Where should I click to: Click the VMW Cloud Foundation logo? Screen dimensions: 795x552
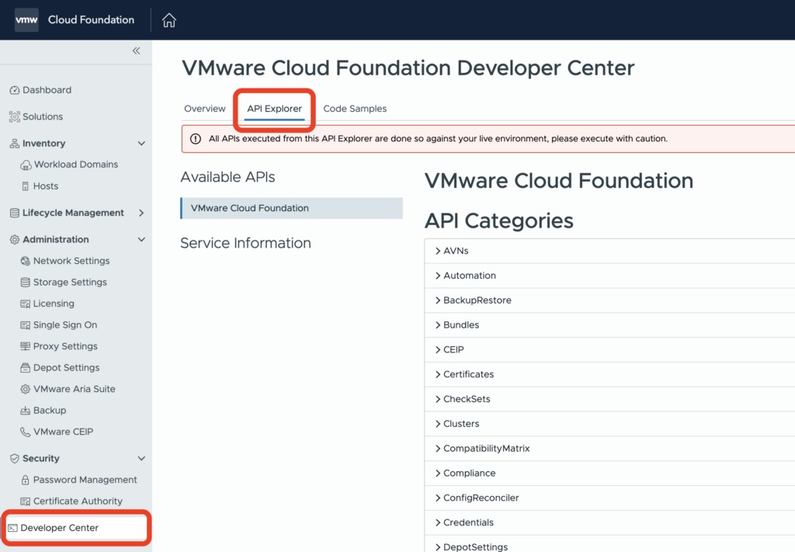pyautogui.click(x=26, y=20)
